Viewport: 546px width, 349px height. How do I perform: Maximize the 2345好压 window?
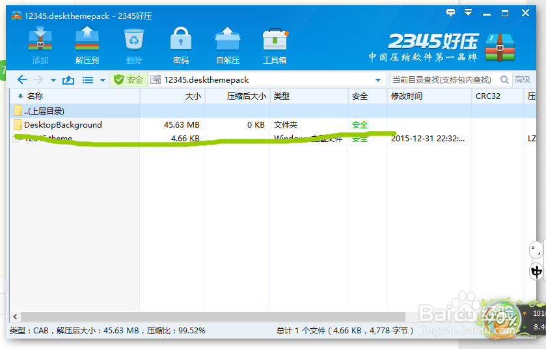pos(505,13)
